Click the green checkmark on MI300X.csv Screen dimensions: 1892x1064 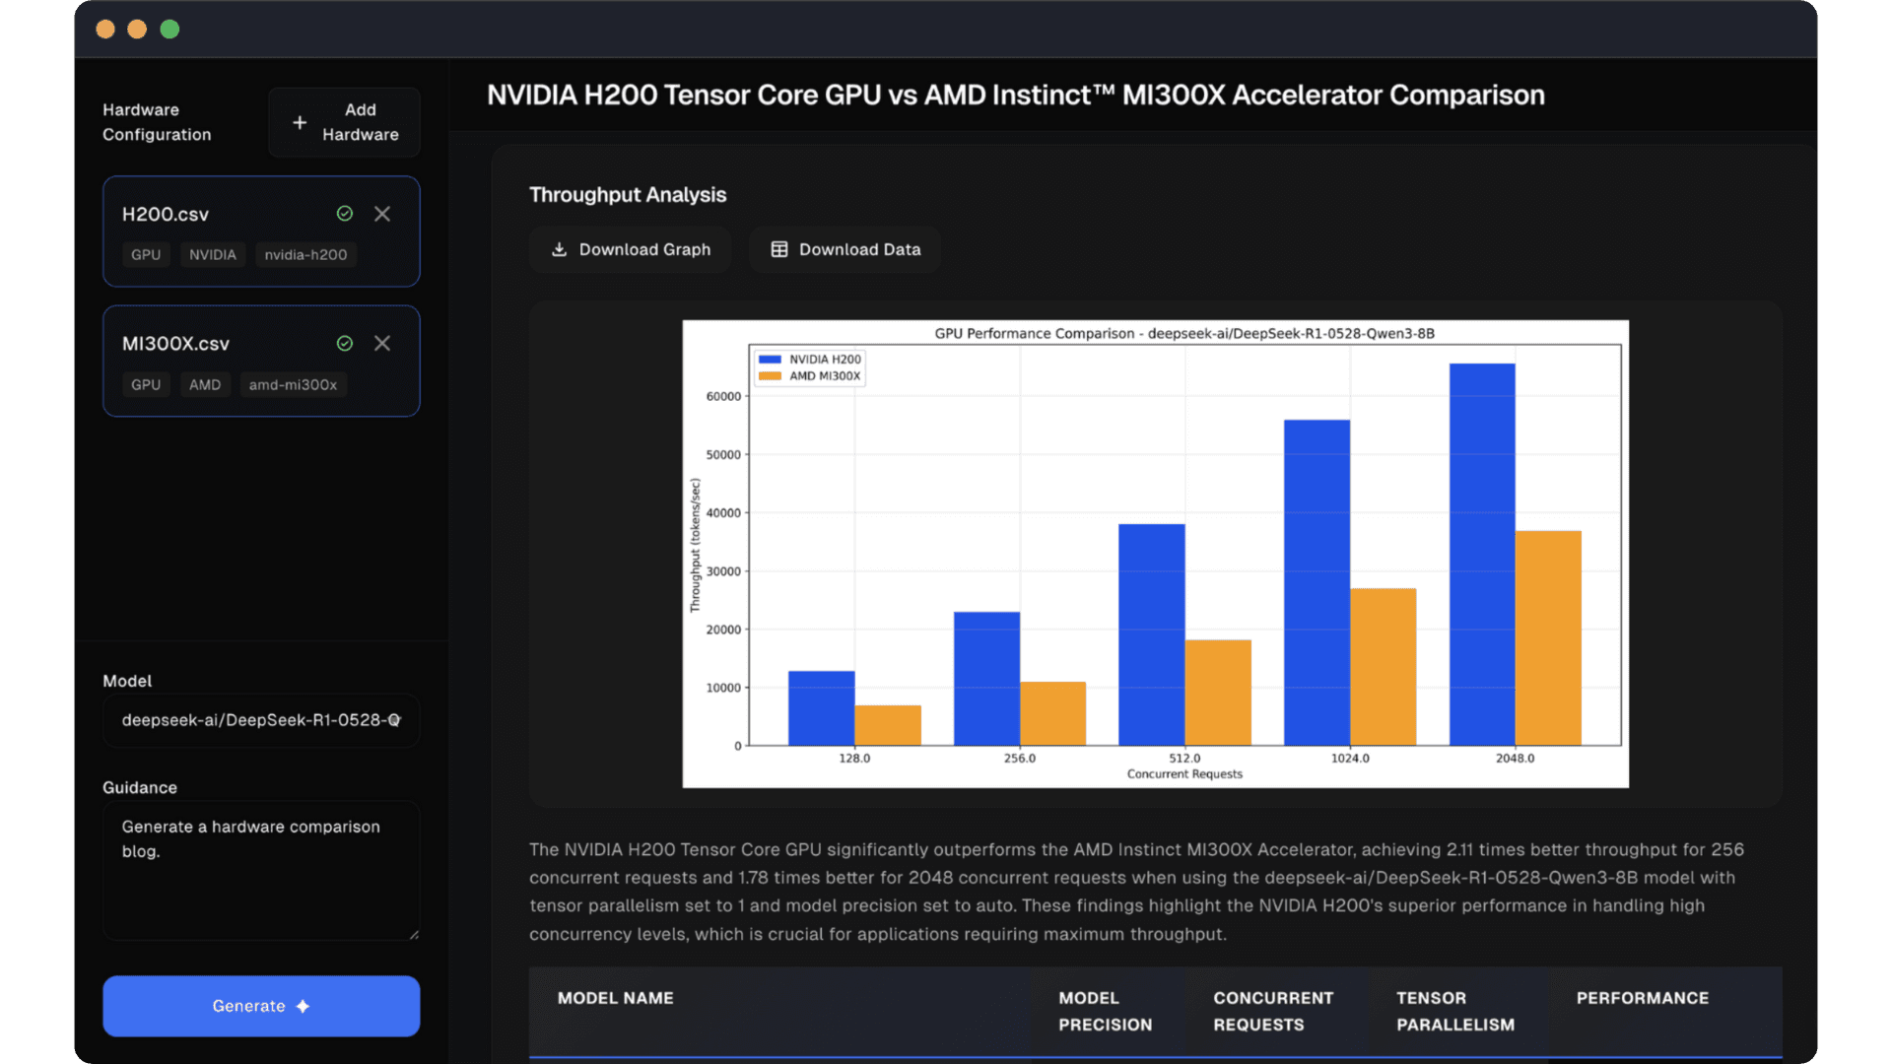(x=345, y=343)
